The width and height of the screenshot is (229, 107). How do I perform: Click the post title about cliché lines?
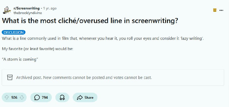[90, 21]
